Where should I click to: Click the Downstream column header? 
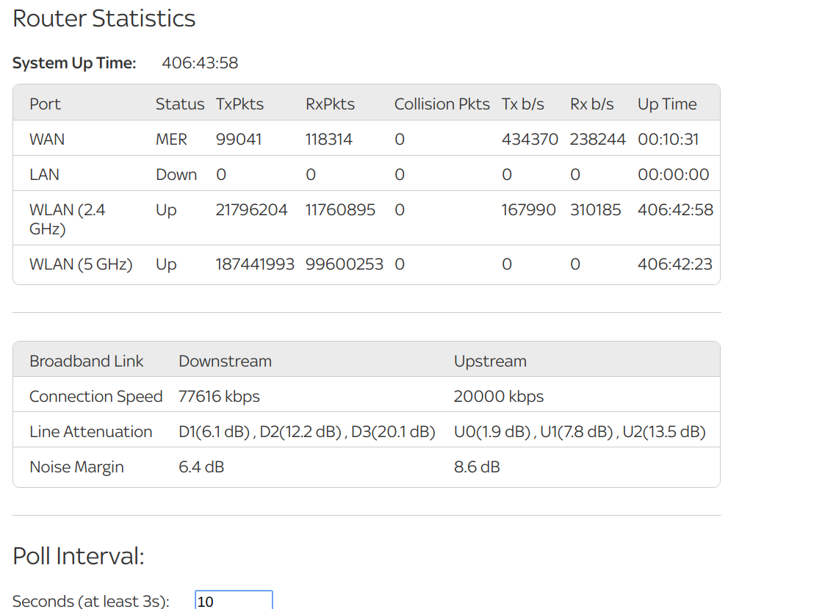coord(225,361)
